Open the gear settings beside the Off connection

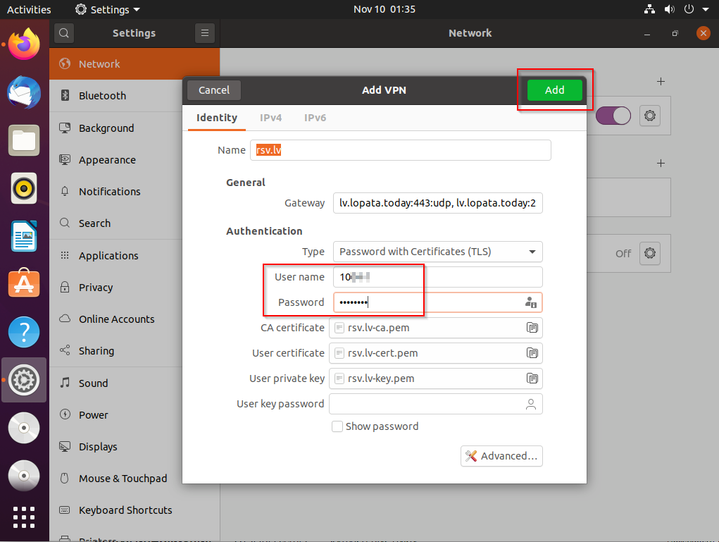click(650, 253)
